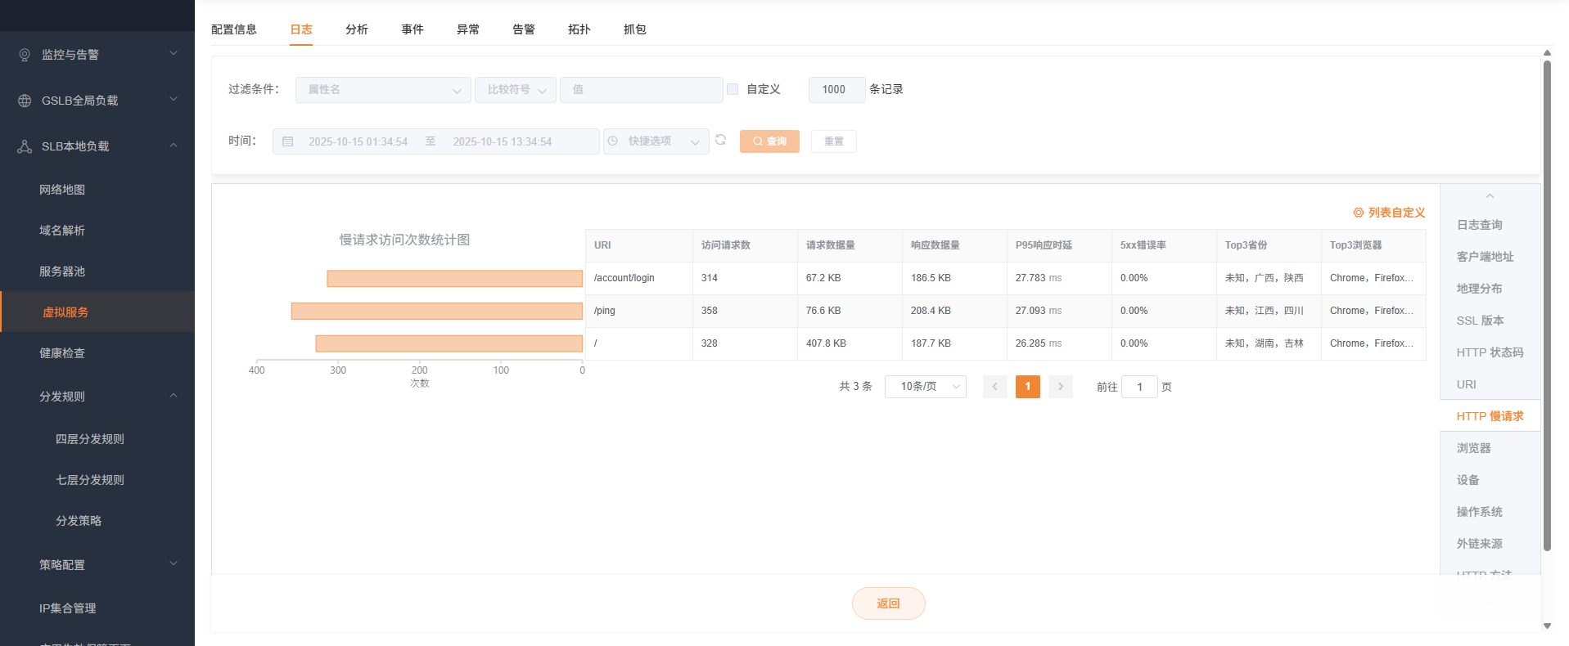The width and height of the screenshot is (1569, 646).
Task: Click the refresh icon next to quick options
Action: [720, 141]
